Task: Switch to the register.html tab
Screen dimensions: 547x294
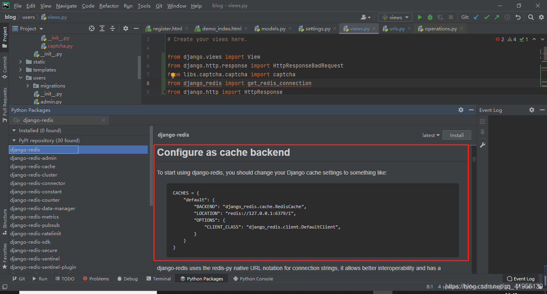Action: 167,29
